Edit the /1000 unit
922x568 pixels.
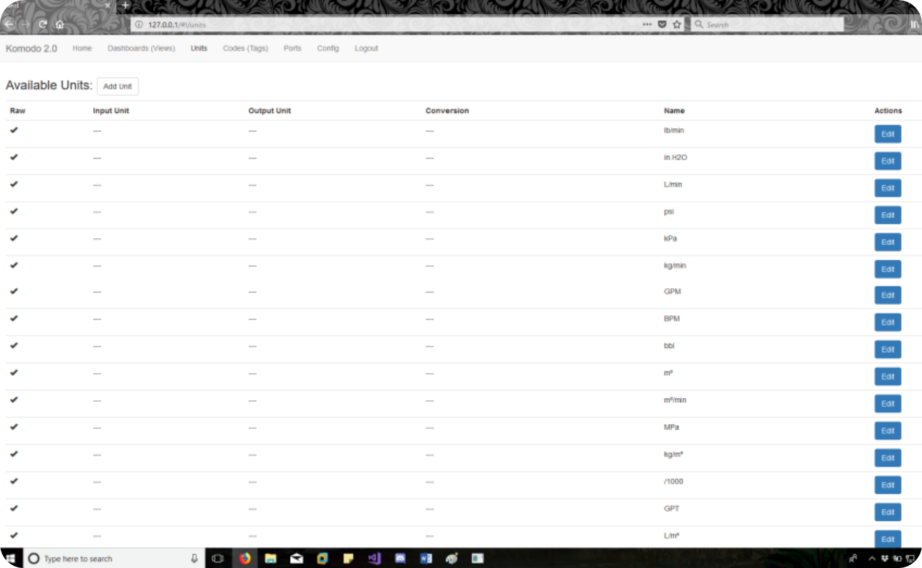887,485
